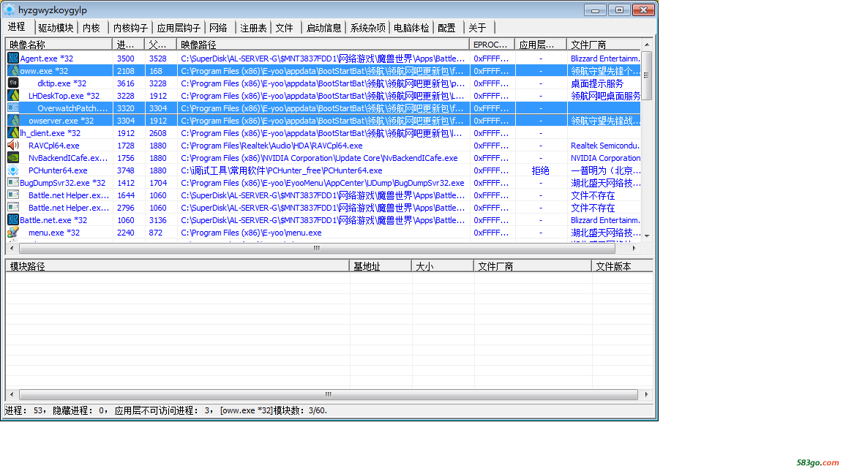Sort processes by 映像名称 column header

pos(59,45)
